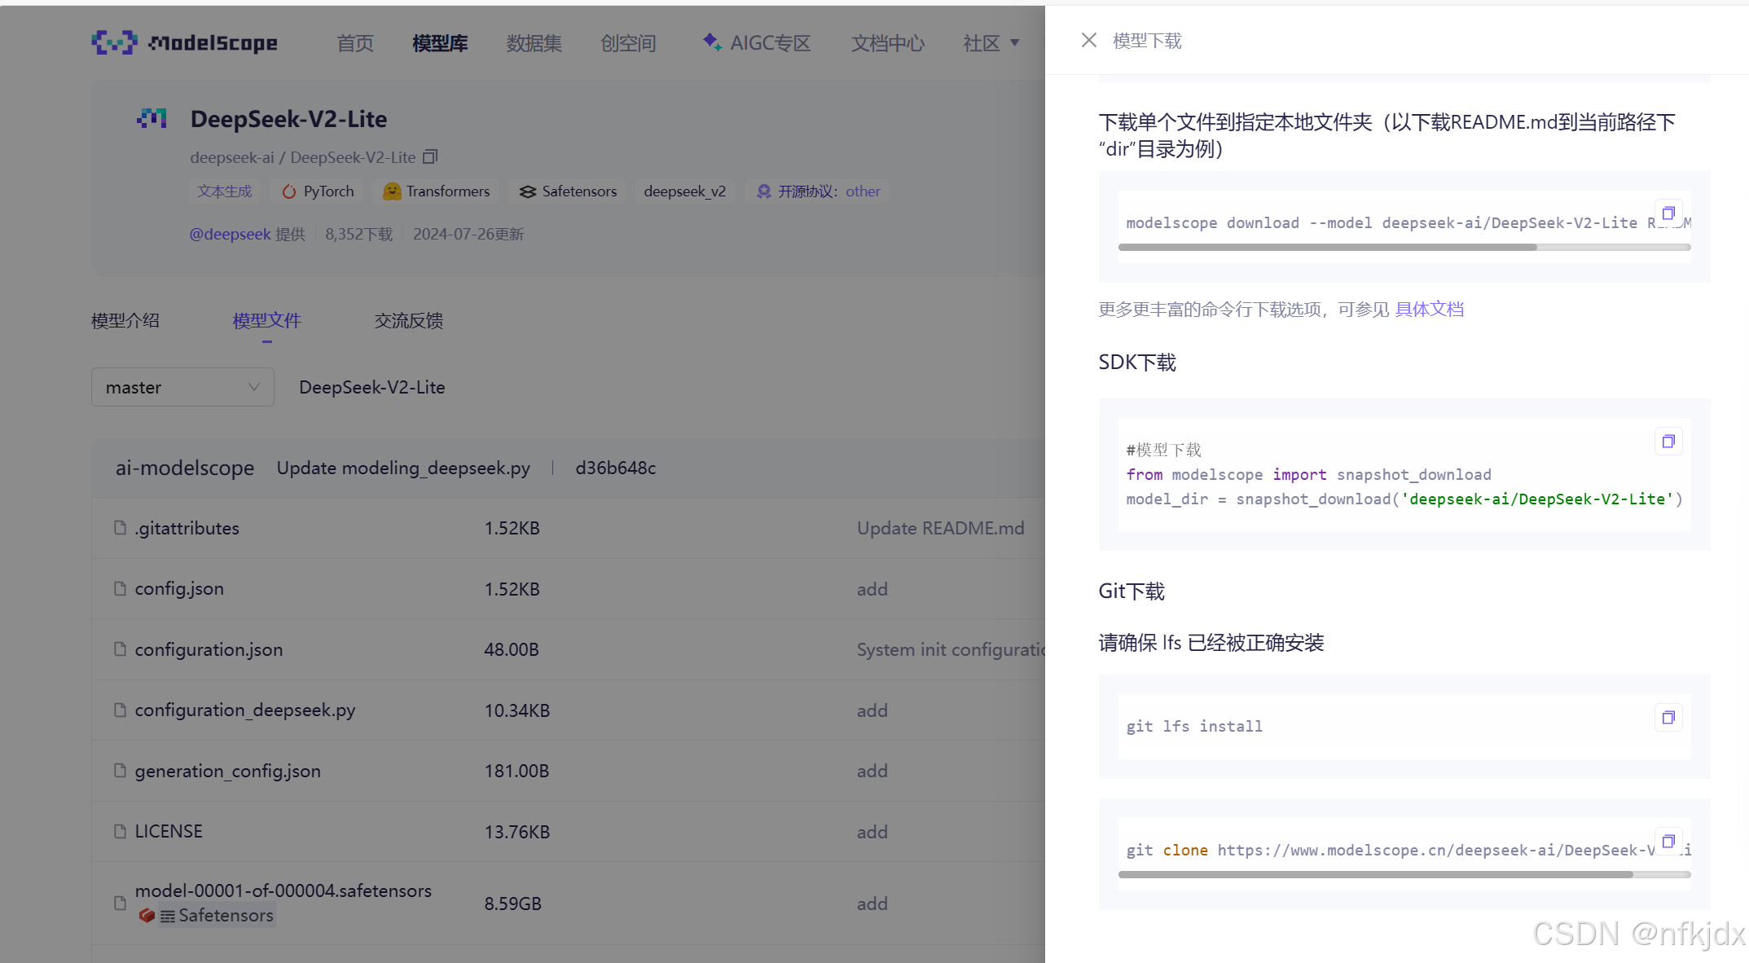Open the master branch dropdown
Viewport: 1749px width, 963px height.
click(182, 387)
